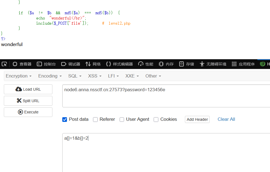Click the Load URL button
Image resolution: width=270 pixels, height=172 pixels.
(28, 89)
